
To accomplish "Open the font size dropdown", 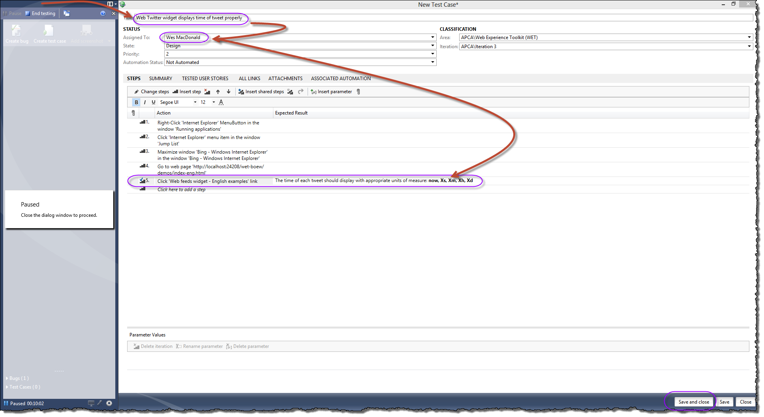I will [x=214, y=102].
